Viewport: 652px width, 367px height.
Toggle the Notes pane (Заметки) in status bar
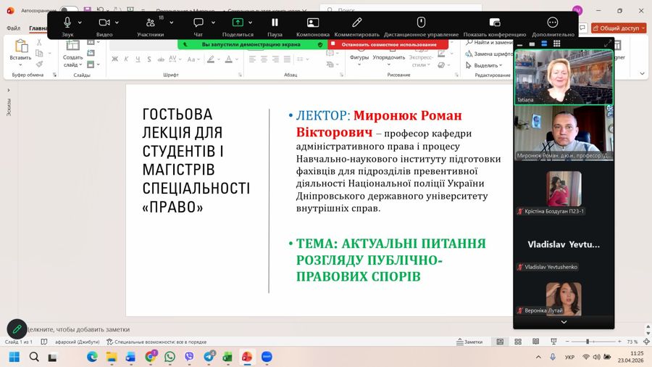(469, 342)
